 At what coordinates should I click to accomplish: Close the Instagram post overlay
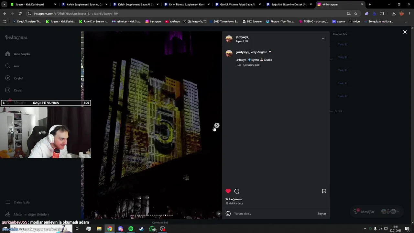405,32
